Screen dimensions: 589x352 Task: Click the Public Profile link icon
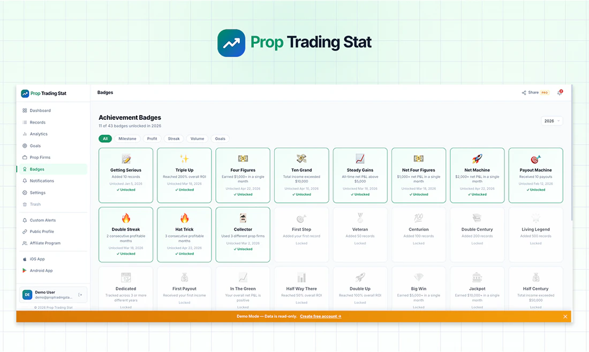pyautogui.click(x=25, y=232)
